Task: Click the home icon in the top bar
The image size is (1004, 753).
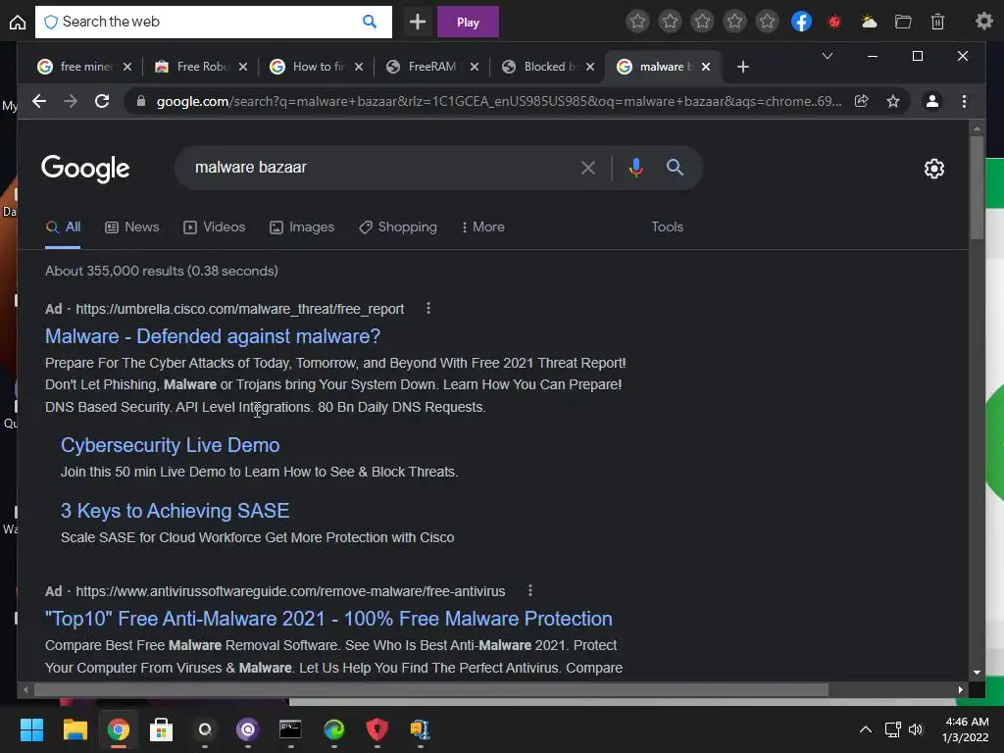Action: click(x=18, y=23)
